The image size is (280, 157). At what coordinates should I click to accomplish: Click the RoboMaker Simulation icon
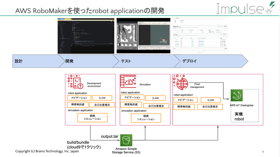128,81
